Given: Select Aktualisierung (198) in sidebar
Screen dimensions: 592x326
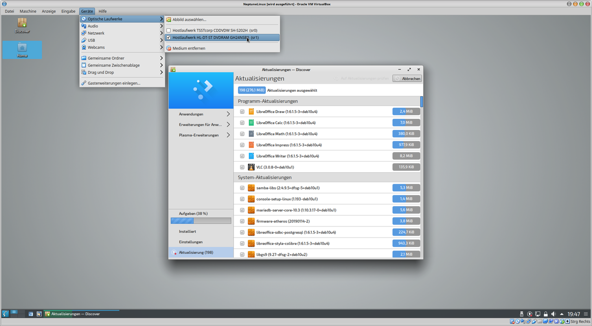Looking at the screenshot, I should coord(201,252).
